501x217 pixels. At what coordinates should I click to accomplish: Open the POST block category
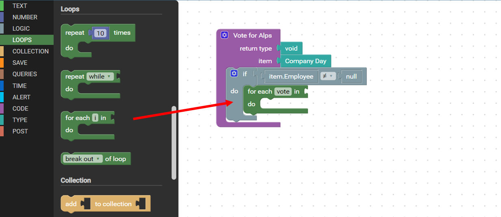(26, 131)
